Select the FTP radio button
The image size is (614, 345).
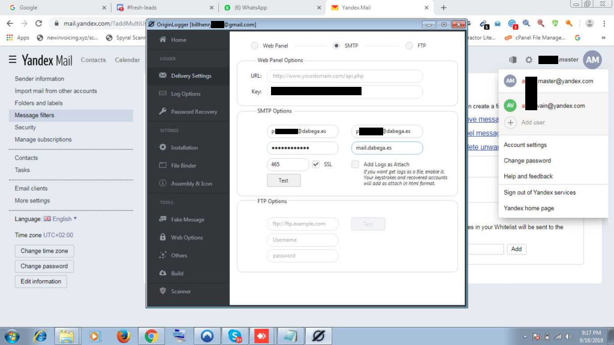tap(409, 46)
